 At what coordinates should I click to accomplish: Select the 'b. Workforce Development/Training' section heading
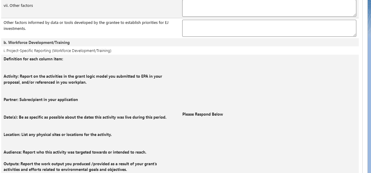point(37,42)
